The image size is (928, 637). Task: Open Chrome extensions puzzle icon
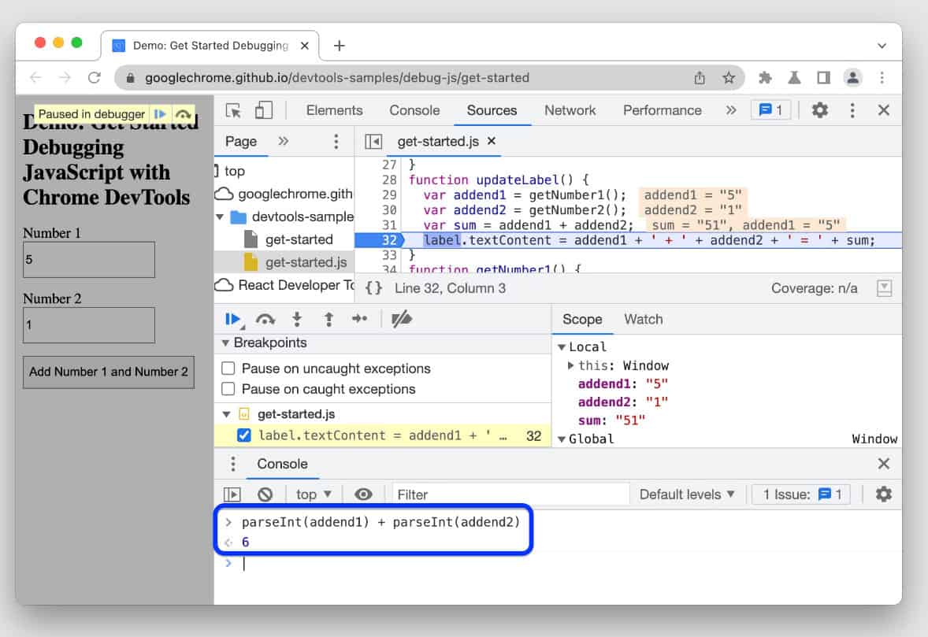pos(765,77)
